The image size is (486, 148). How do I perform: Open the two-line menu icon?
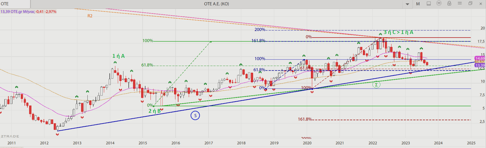(x=460, y=3)
